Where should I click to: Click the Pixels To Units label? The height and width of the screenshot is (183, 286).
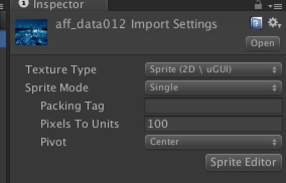pos(80,124)
